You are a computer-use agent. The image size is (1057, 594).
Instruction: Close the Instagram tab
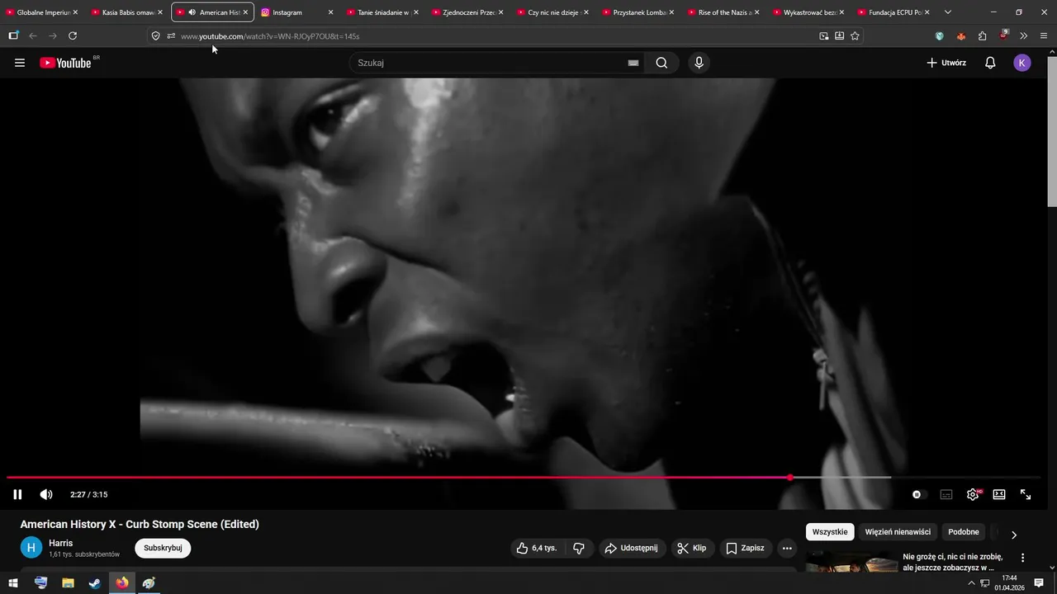[x=331, y=12]
